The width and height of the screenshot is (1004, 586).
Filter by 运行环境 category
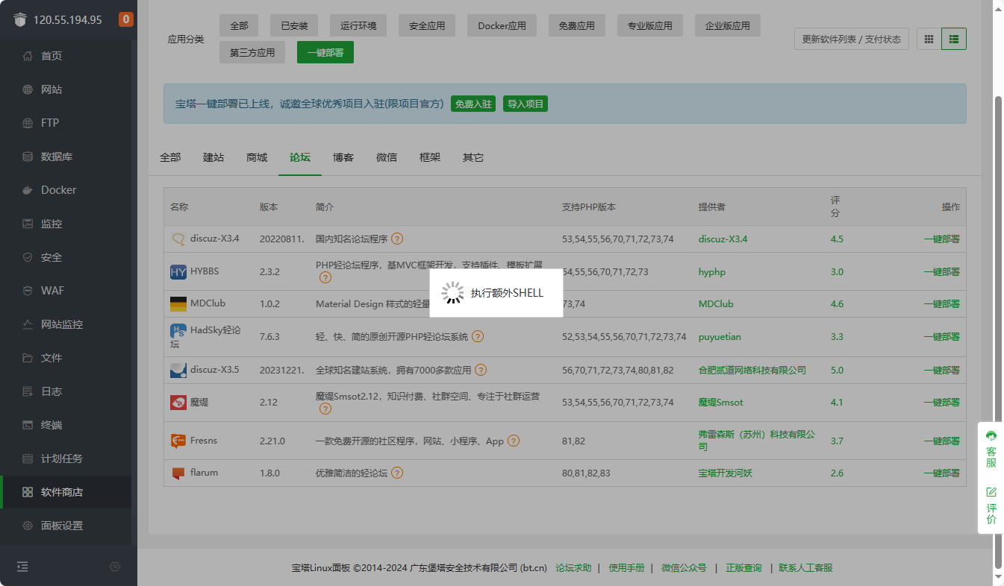358,25
